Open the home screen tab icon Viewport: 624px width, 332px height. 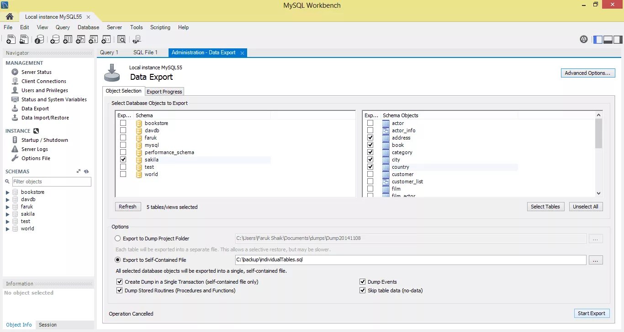coord(9,16)
